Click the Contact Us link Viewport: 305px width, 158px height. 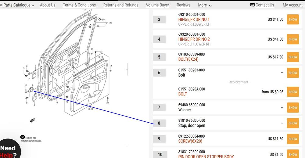265,5
